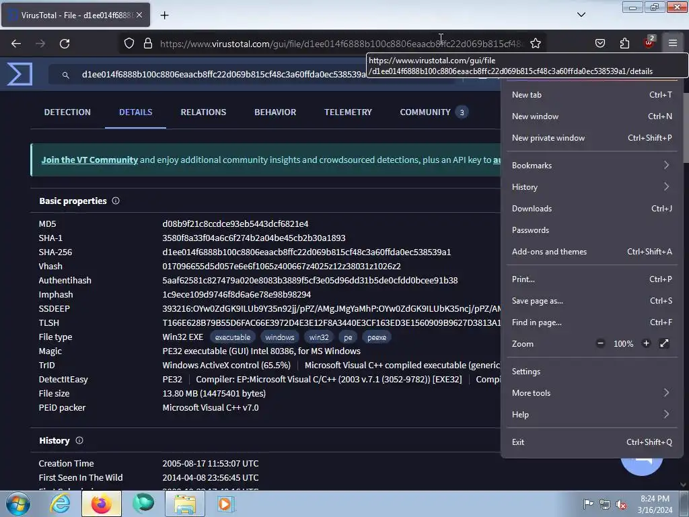Image resolution: width=689 pixels, height=517 pixels.
Task: Open Downloads from the menu
Action: pyautogui.click(x=592, y=209)
